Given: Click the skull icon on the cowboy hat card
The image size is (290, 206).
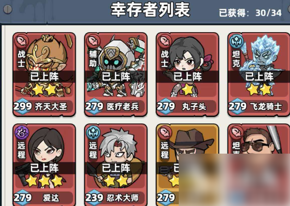Looking at the screenshot, I should click(165, 132).
